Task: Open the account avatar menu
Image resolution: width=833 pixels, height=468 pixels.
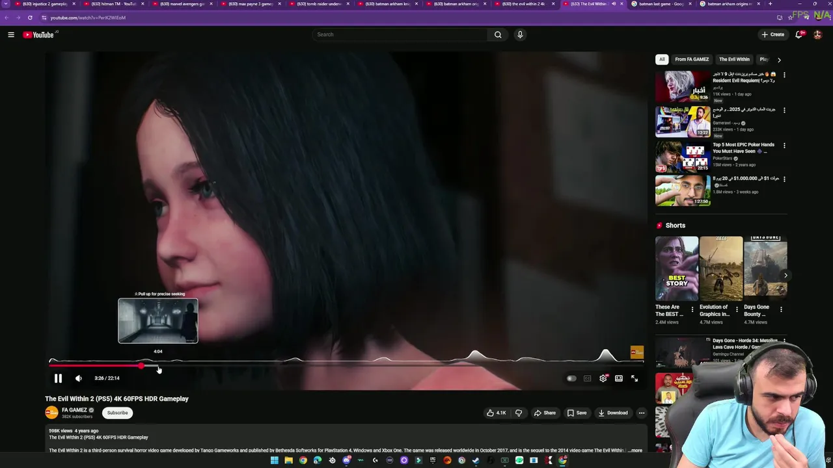Action: click(x=818, y=34)
